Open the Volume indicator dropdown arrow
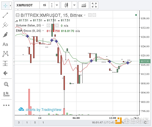The height and width of the screenshot is (127, 152). [43, 25]
